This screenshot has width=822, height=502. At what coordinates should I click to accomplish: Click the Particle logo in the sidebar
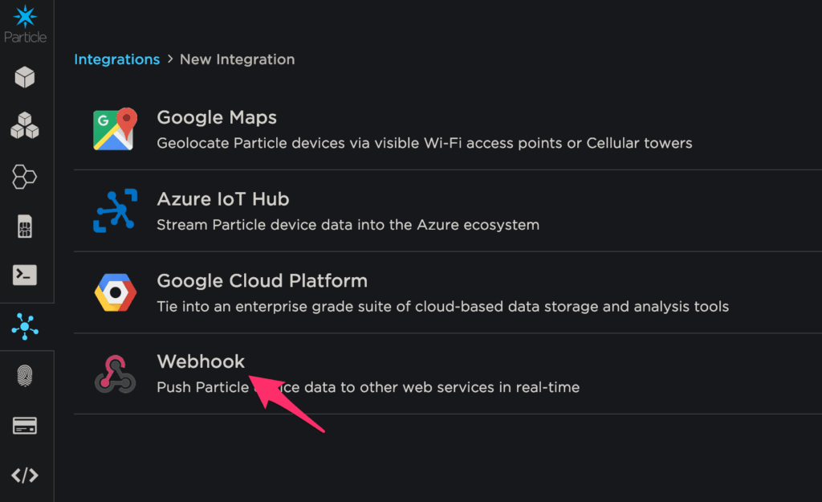tap(25, 22)
